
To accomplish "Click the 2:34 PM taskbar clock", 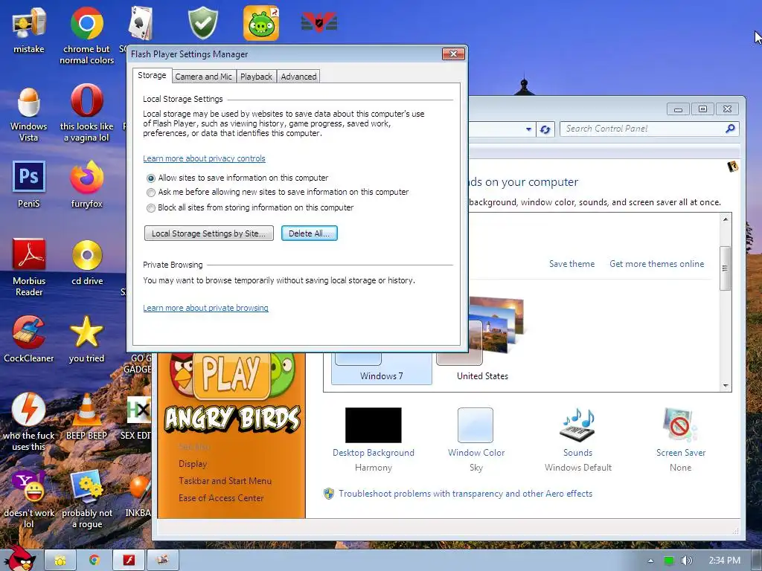I will [x=724, y=561].
